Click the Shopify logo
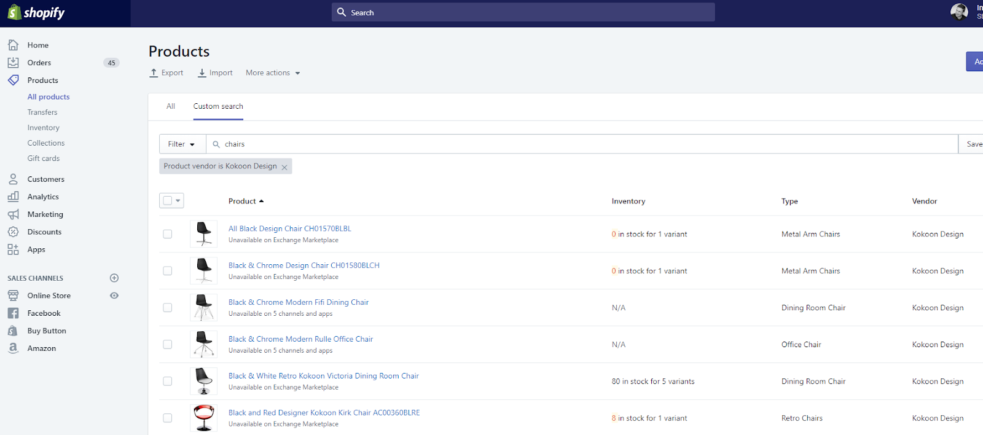 point(36,12)
